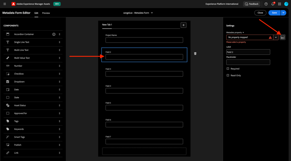Select the Smart Tags wand icon
This screenshot has width=291, height=161.
(x=8, y=137)
